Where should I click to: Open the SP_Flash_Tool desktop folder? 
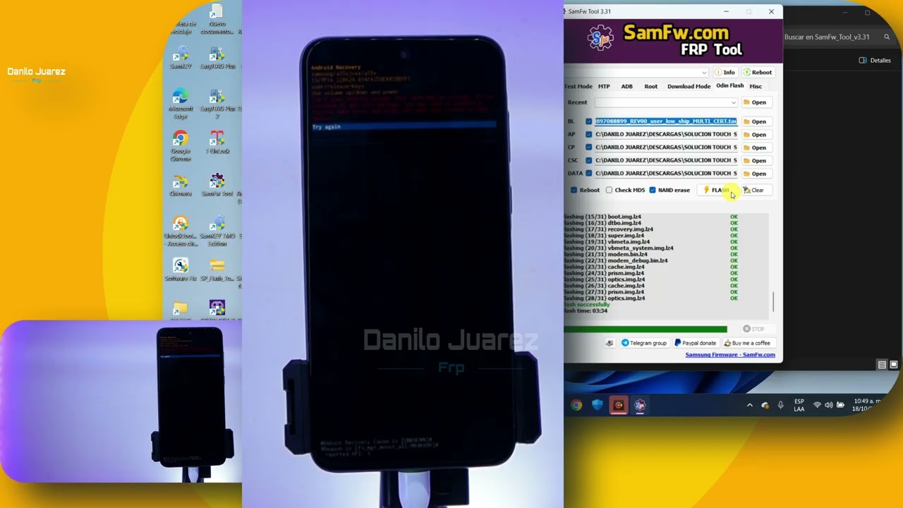[217, 270]
